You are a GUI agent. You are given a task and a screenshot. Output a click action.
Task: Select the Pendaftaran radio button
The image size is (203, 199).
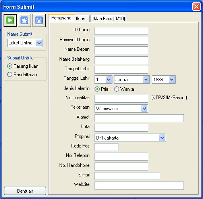click(x=10, y=75)
